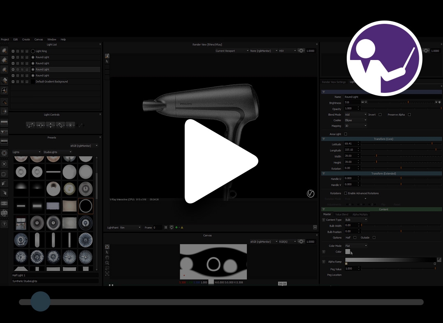
Task: Click the atom-shaped icon in left toolbar
Action: [x=4, y=153]
